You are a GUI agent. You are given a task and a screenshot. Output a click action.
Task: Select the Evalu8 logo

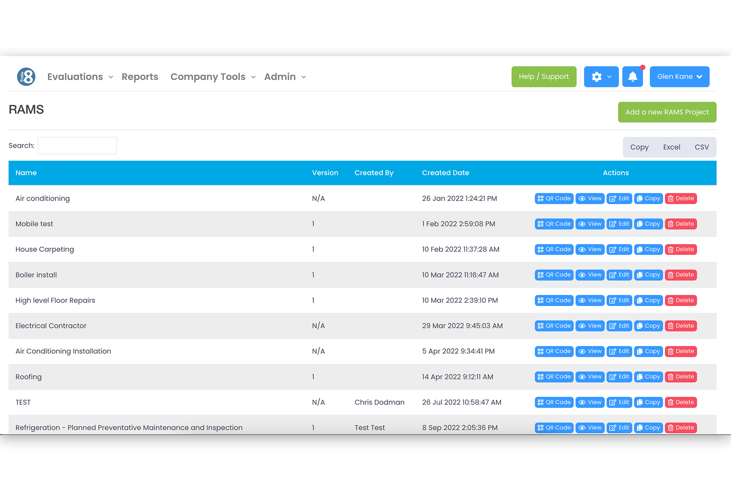click(26, 76)
